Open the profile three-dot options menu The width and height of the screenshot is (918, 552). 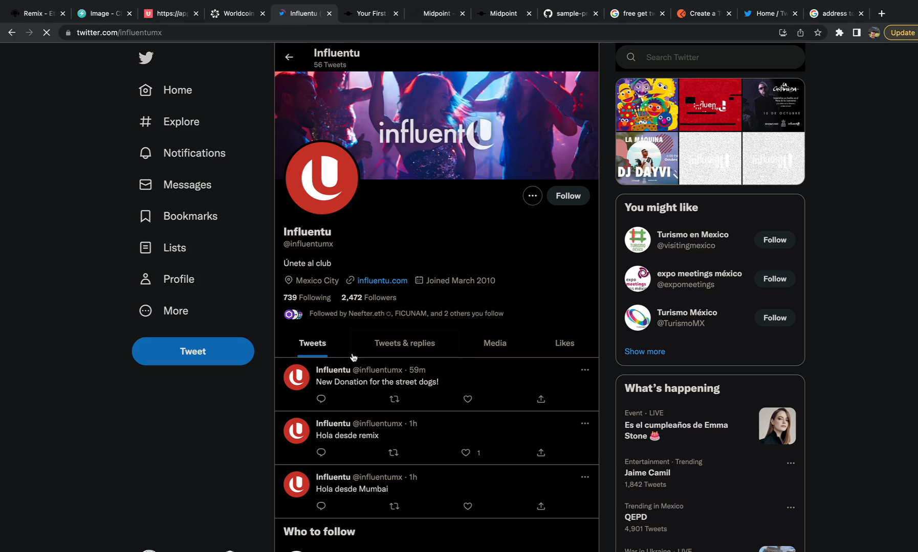tap(532, 196)
